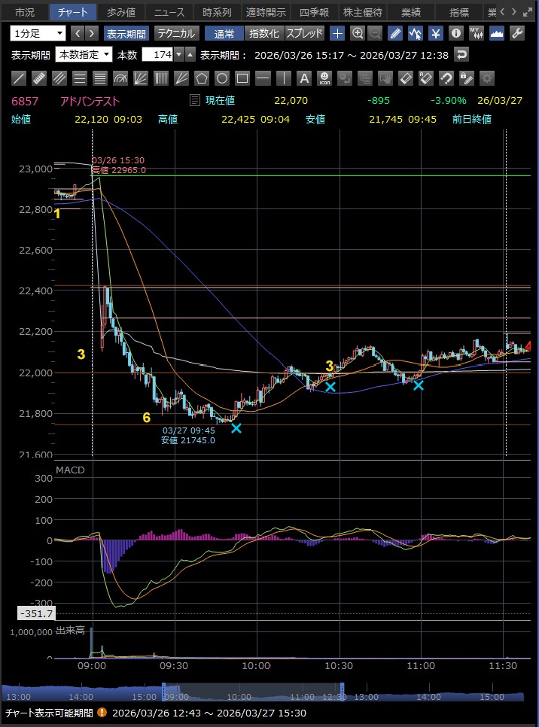539x727 pixels.
Task: Open the 四季報 tab
Action: coord(313,12)
